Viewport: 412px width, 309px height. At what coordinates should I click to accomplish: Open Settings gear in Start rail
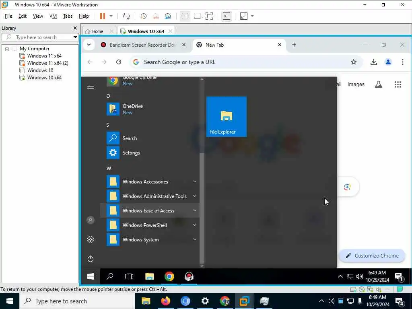coord(91,239)
